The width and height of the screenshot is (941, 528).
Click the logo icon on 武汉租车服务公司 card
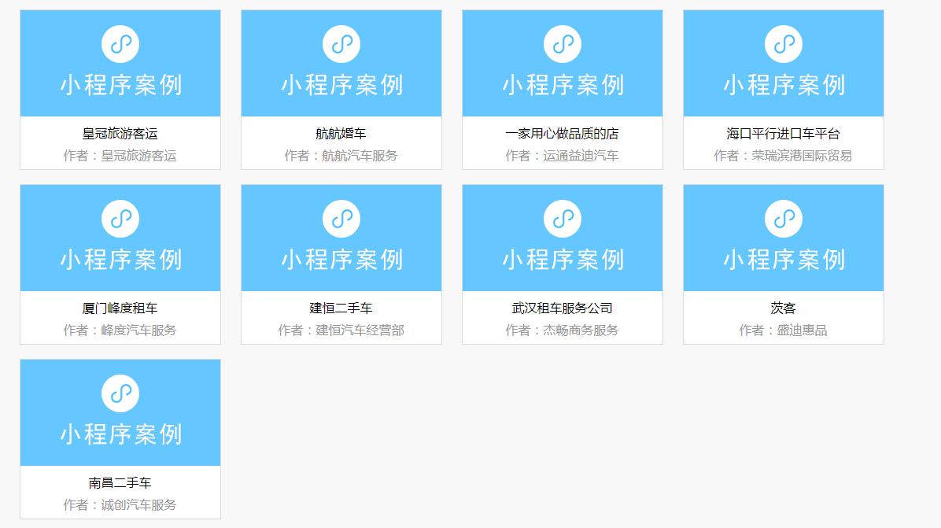tap(563, 219)
